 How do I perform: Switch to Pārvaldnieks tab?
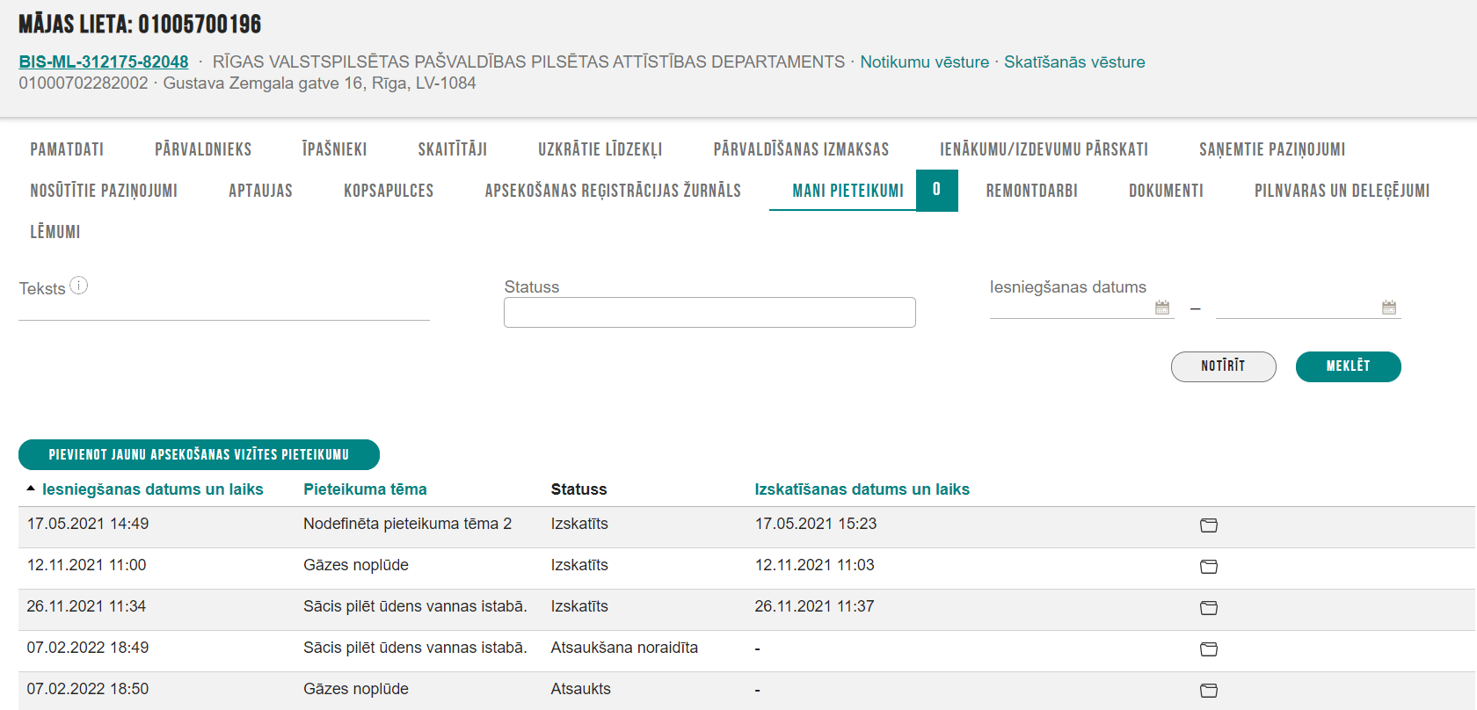(x=203, y=149)
